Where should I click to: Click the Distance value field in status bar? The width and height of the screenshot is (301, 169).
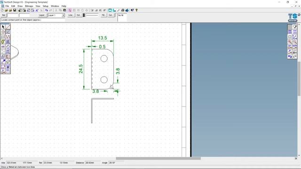(93, 163)
